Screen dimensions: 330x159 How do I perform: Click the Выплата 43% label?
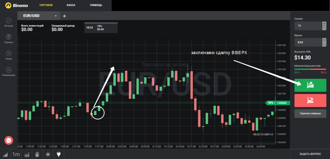(x=302, y=51)
